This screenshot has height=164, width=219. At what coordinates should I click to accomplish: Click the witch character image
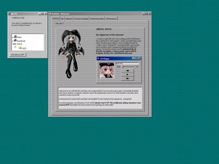pos(71,54)
